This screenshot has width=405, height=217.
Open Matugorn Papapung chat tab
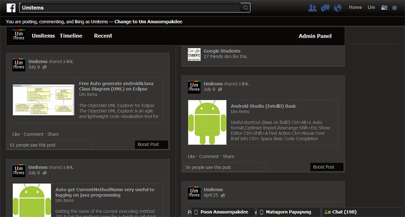click(288, 212)
